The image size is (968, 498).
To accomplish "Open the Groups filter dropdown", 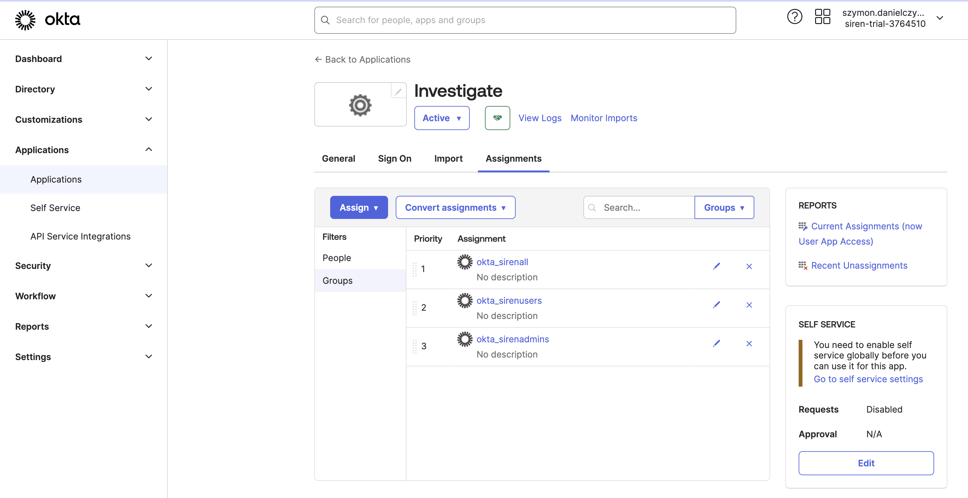I will click(x=725, y=207).
